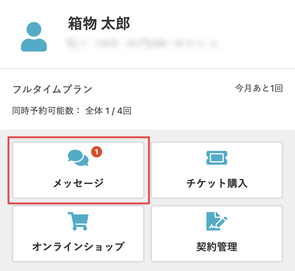Click the チケット購入 text label
Screen dimensions: 295x271
[x=217, y=183]
